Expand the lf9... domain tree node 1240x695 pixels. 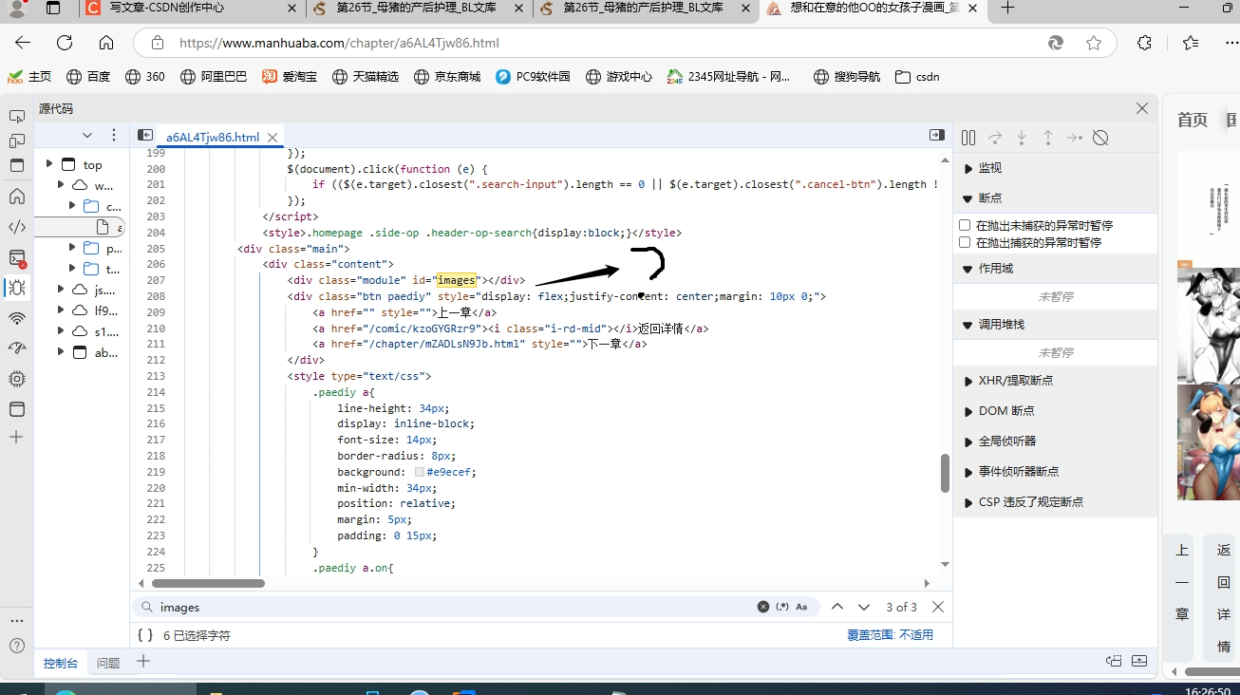coord(61,310)
